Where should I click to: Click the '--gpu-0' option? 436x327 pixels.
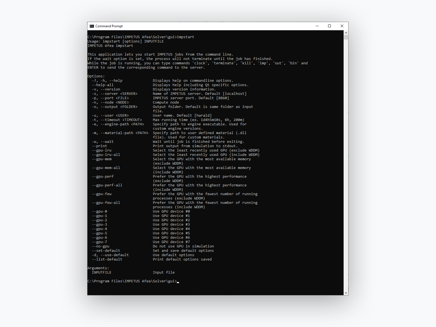(x=99, y=211)
